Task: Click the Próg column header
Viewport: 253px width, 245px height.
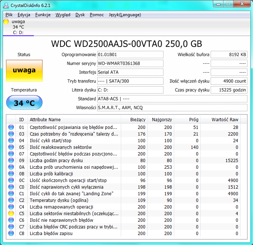Action: tap(187, 120)
